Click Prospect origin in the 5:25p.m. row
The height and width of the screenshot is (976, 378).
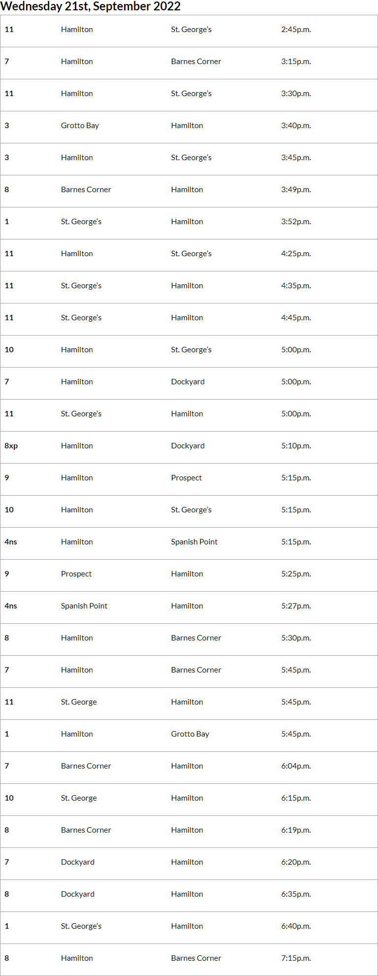pos(76,574)
